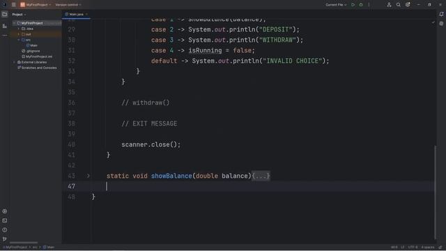
Task: Open the Project view mode dropdown
Action: [19, 14]
